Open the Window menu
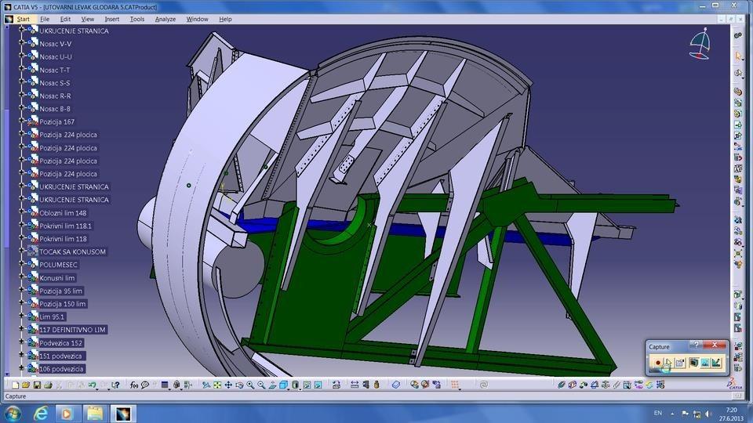The height and width of the screenshot is (423, 753). coord(197,19)
